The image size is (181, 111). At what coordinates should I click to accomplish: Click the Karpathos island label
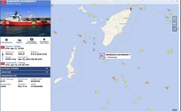(x=74, y=72)
